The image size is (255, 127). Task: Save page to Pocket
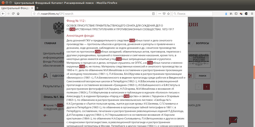164,14
